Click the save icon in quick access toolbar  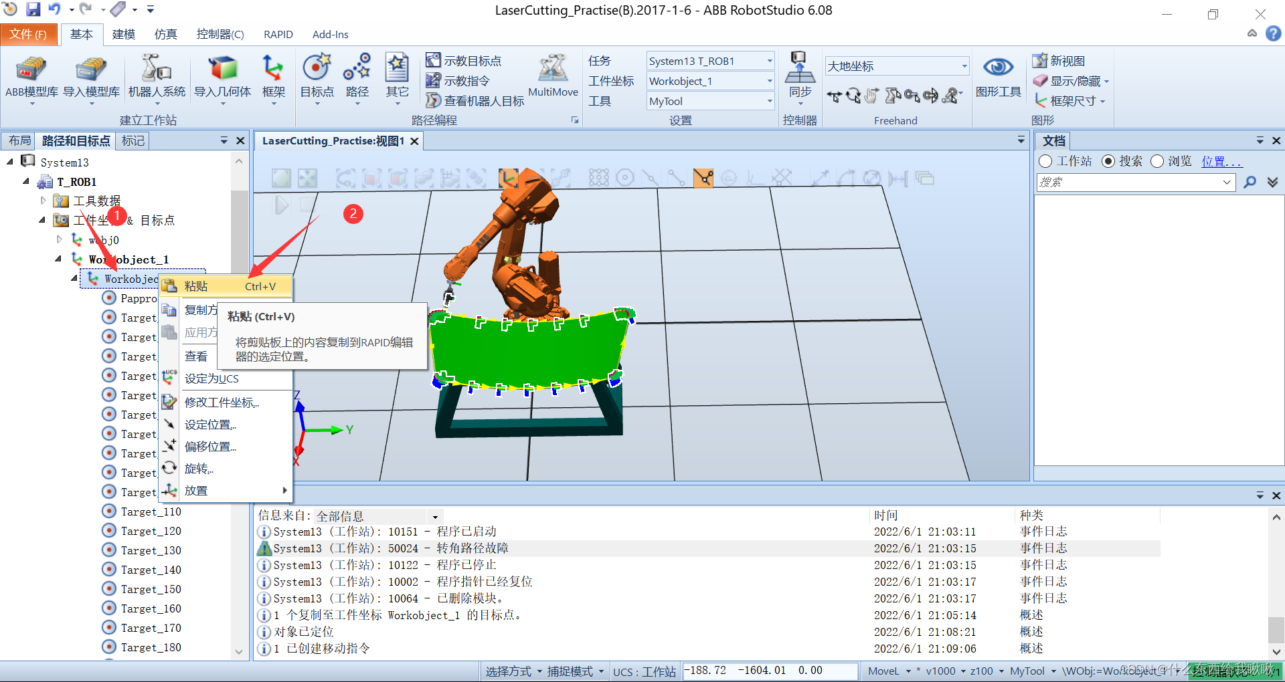pos(33,9)
